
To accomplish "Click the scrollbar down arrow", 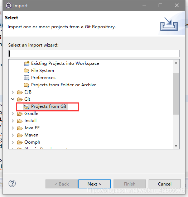I will click(176, 146).
